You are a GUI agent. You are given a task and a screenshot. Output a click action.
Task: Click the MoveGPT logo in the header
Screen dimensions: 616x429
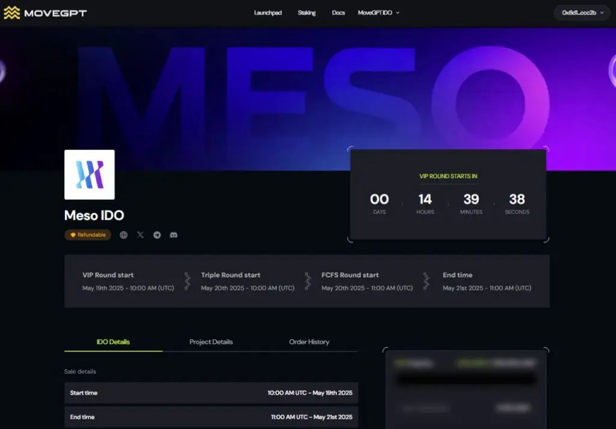coord(45,13)
